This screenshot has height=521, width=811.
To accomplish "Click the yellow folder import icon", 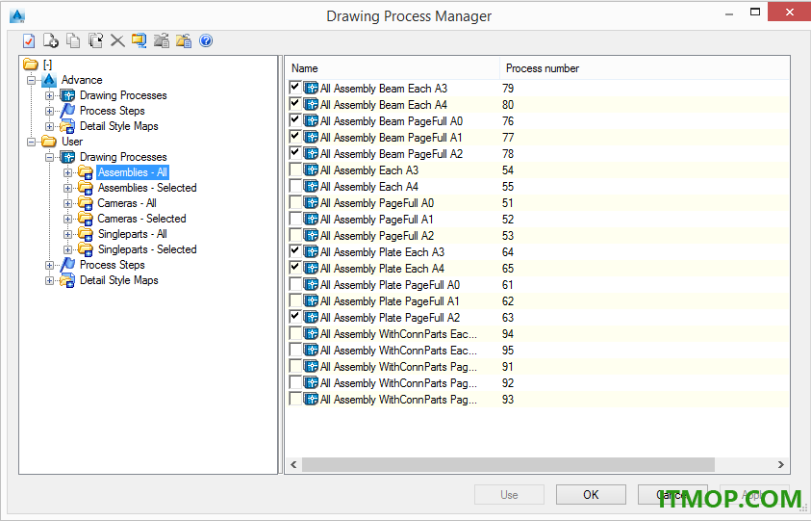I will pyautogui.click(x=184, y=40).
